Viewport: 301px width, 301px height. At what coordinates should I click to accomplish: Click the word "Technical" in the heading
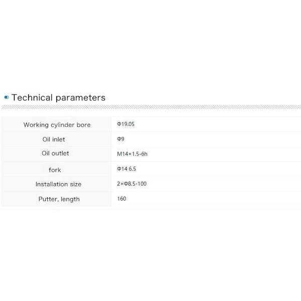[x=32, y=97]
